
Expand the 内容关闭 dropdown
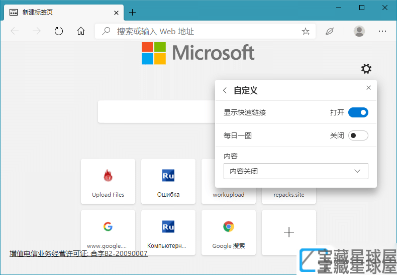295,171
